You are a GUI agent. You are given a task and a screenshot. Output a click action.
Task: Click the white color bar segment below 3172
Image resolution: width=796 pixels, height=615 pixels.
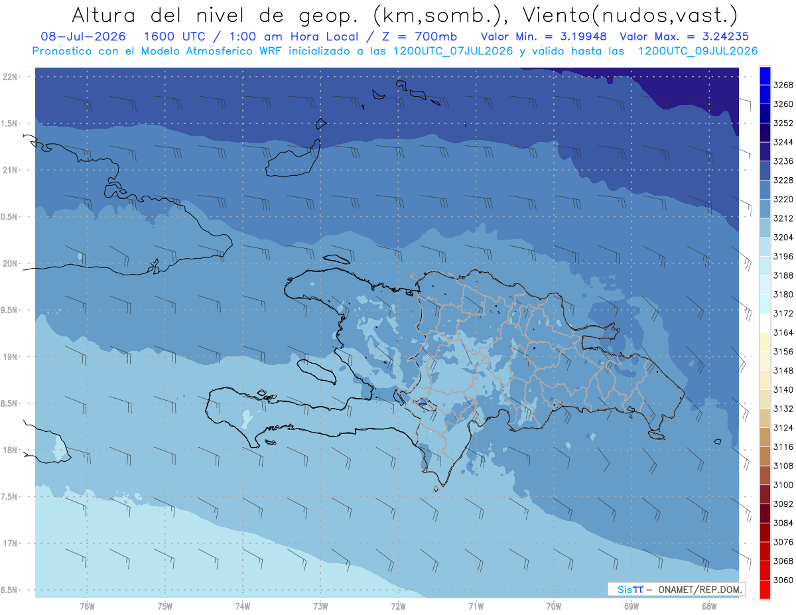tap(765, 322)
